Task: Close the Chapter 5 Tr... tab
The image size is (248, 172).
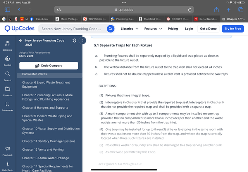Action: (x=224, y=19)
